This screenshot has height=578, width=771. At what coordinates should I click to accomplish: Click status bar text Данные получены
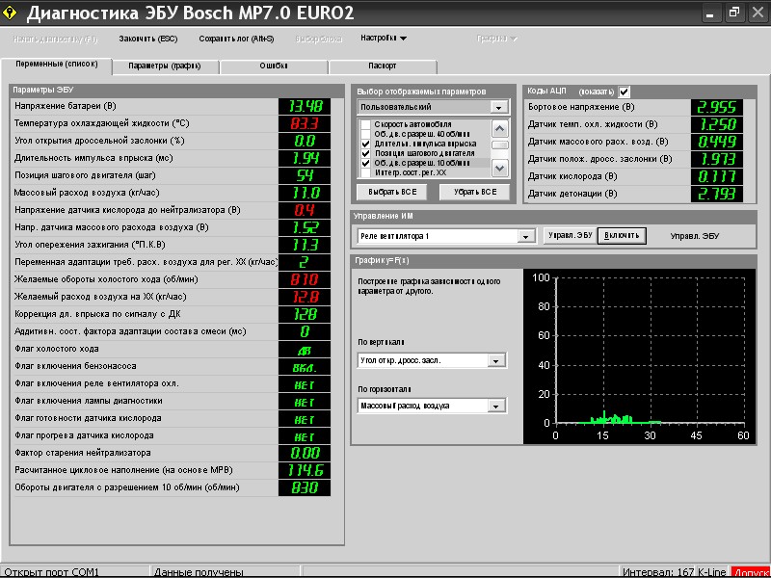199,572
